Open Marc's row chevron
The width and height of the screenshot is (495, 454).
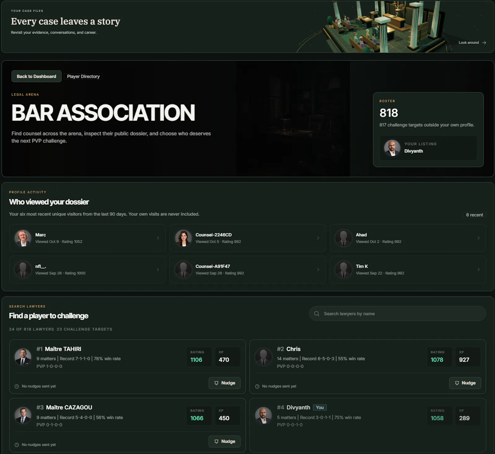[158, 238]
